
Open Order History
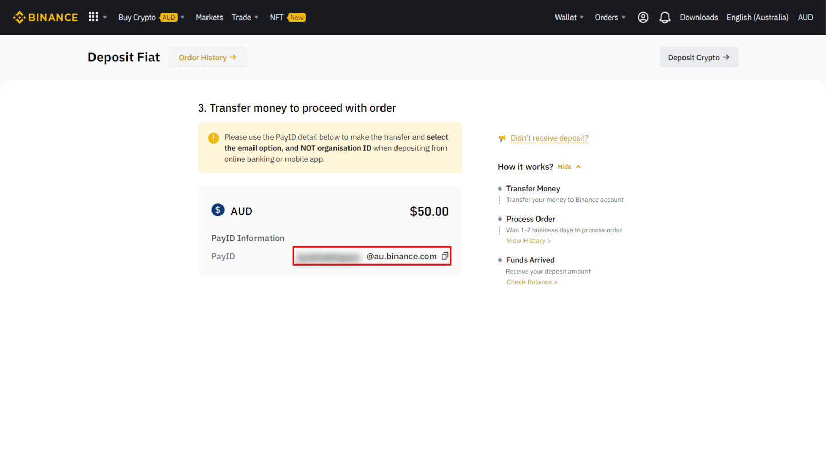[208, 57]
